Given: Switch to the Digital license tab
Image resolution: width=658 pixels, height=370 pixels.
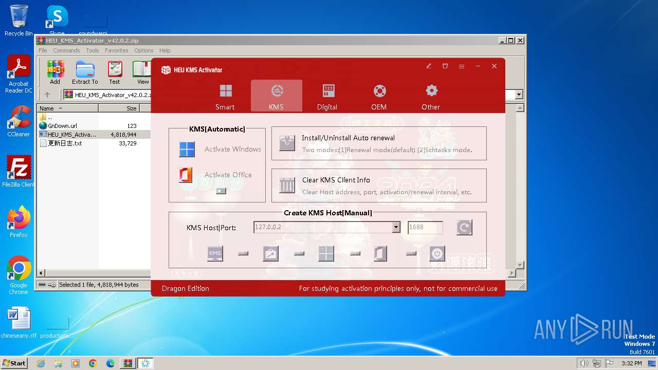Looking at the screenshot, I should point(327,96).
